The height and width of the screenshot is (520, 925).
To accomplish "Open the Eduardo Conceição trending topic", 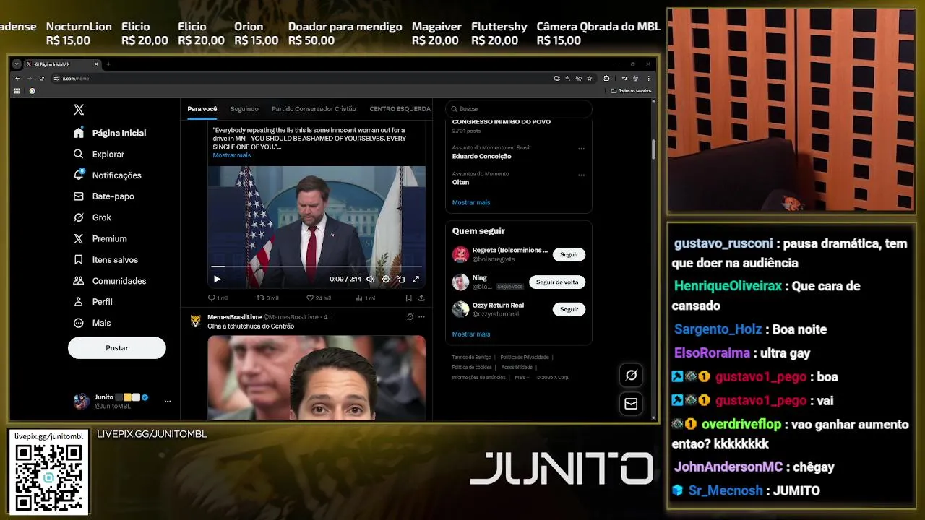I will pyautogui.click(x=481, y=156).
